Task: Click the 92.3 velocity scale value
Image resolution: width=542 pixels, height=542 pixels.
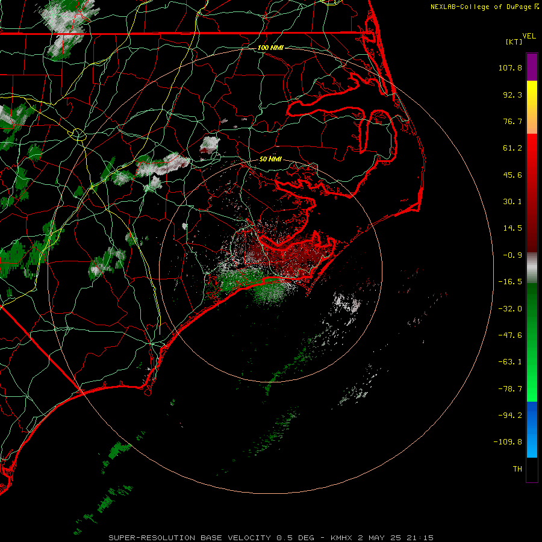Action: (x=512, y=95)
